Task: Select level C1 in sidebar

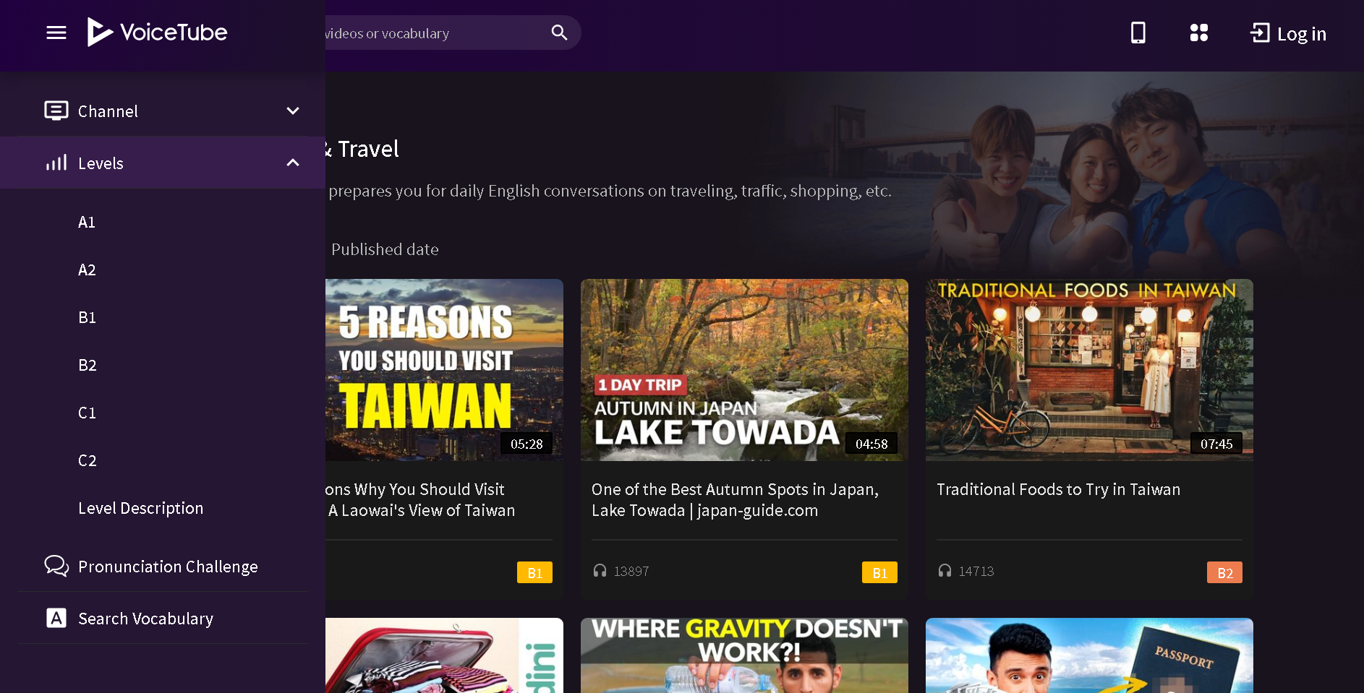Action: click(x=87, y=413)
